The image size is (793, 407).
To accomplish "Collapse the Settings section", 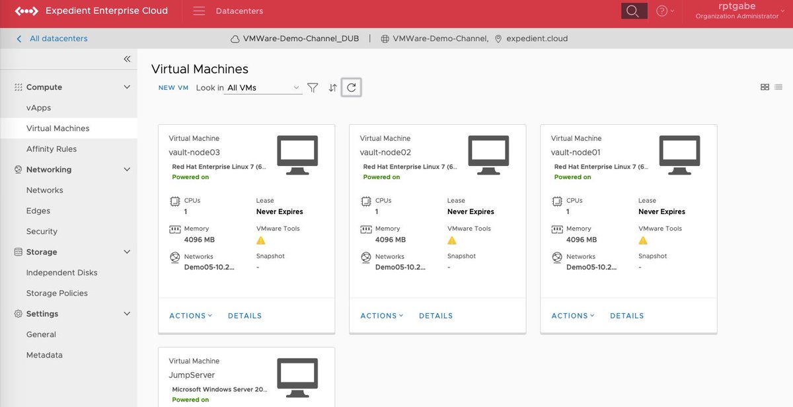I will pos(127,314).
